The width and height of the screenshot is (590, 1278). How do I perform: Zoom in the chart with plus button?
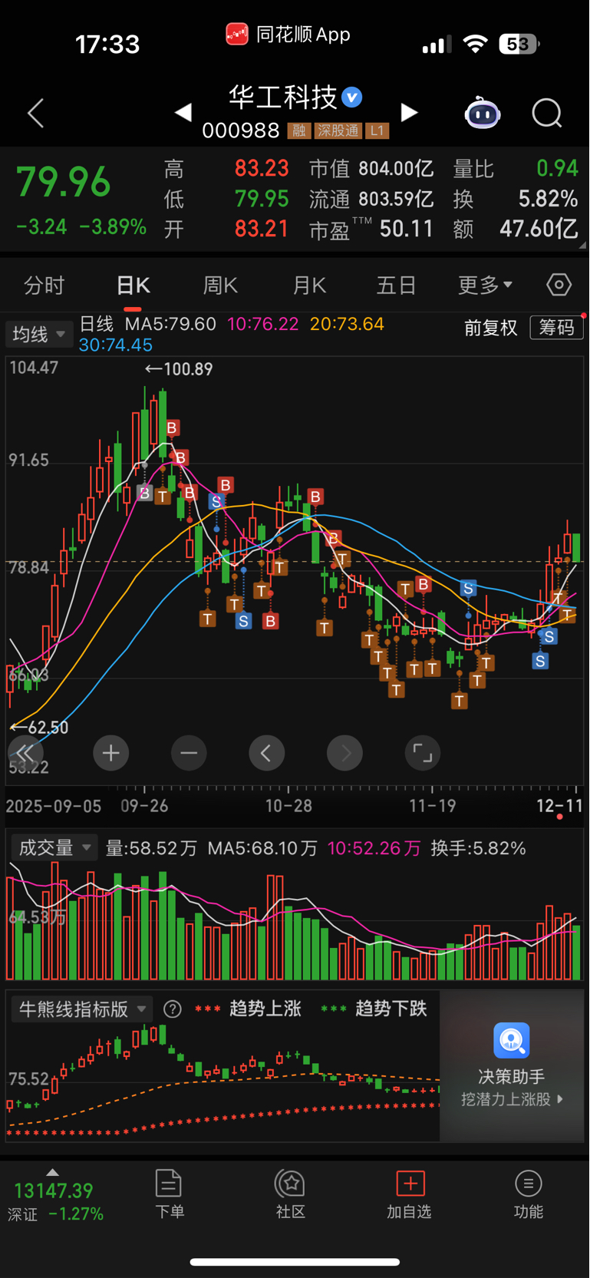coord(110,753)
